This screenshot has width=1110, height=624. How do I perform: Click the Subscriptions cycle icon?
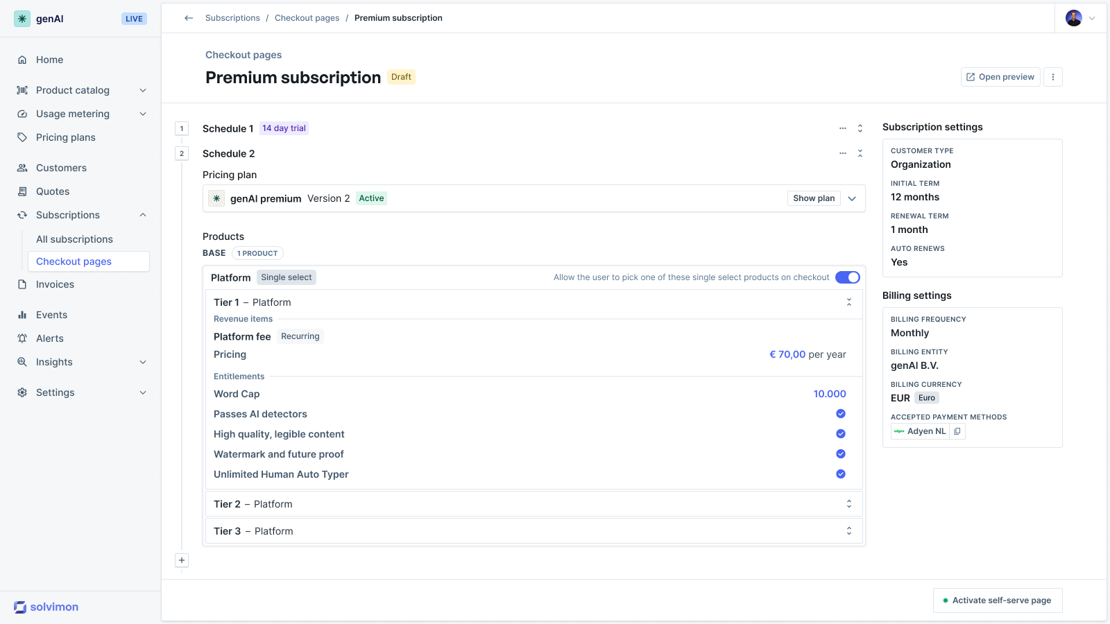(22, 215)
